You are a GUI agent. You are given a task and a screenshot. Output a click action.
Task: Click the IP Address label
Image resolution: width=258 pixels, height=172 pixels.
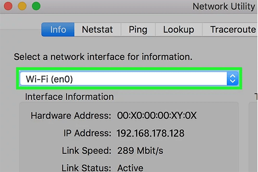pyautogui.click(x=87, y=133)
